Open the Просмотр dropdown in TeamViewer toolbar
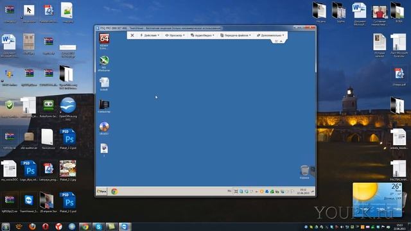The height and width of the screenshot is (231, 411). point(175,35)
